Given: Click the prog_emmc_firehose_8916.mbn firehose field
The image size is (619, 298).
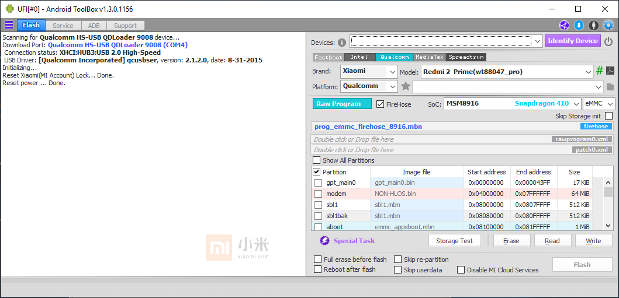Looking at the screenshot, I should [x=462, y=127].
